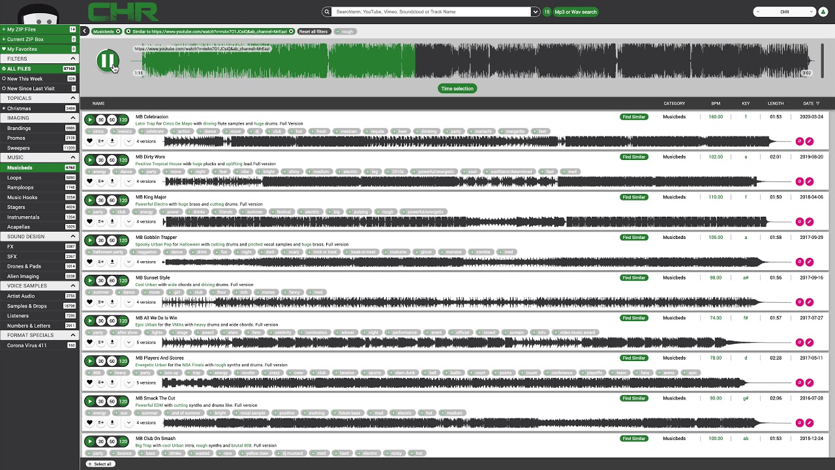Open the Loops category

point(39,178)
